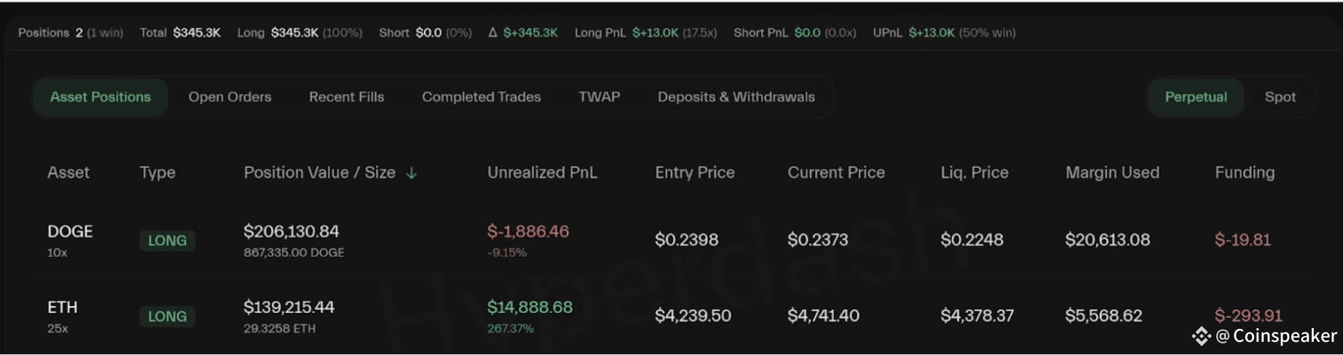Open the Asset Positions tab
This screenshot has width=1343, height=355.
(x=101, y=97)
